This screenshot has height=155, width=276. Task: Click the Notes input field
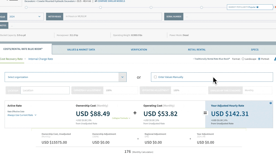pyautogui.click(x=142, y=26)
